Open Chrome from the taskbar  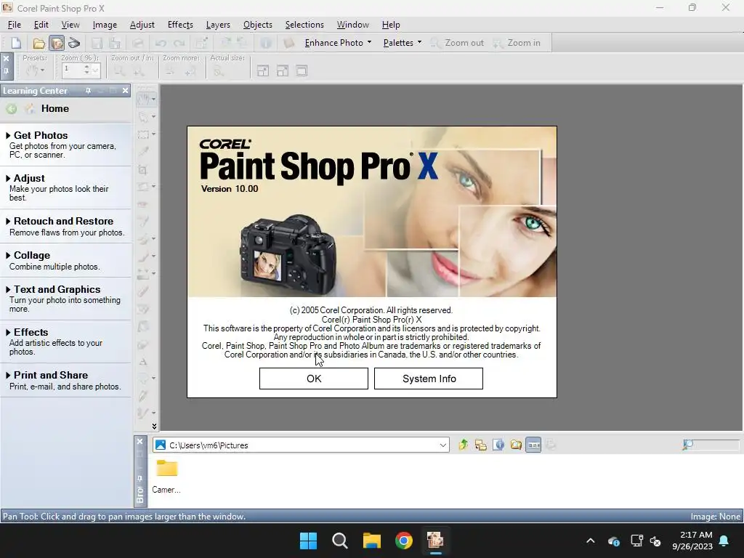[404, 541]
